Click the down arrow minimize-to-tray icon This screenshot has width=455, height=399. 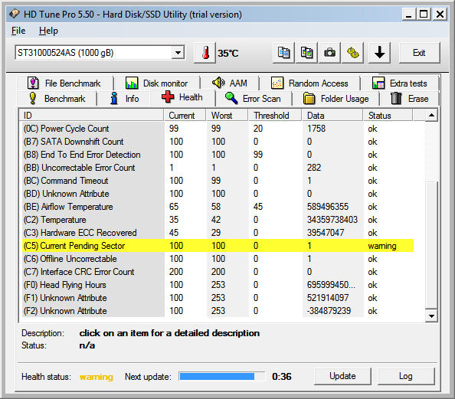click(380, 53)
